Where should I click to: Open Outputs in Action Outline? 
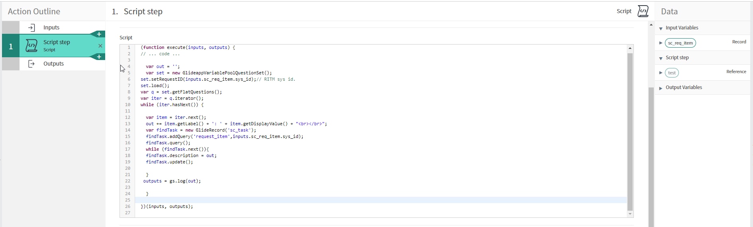[x=54, y=64]
